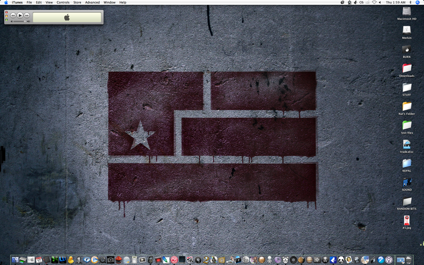424x265 pixels.
Task: Open the blue wrench app in dock
Action: click(x=381, y=260)
